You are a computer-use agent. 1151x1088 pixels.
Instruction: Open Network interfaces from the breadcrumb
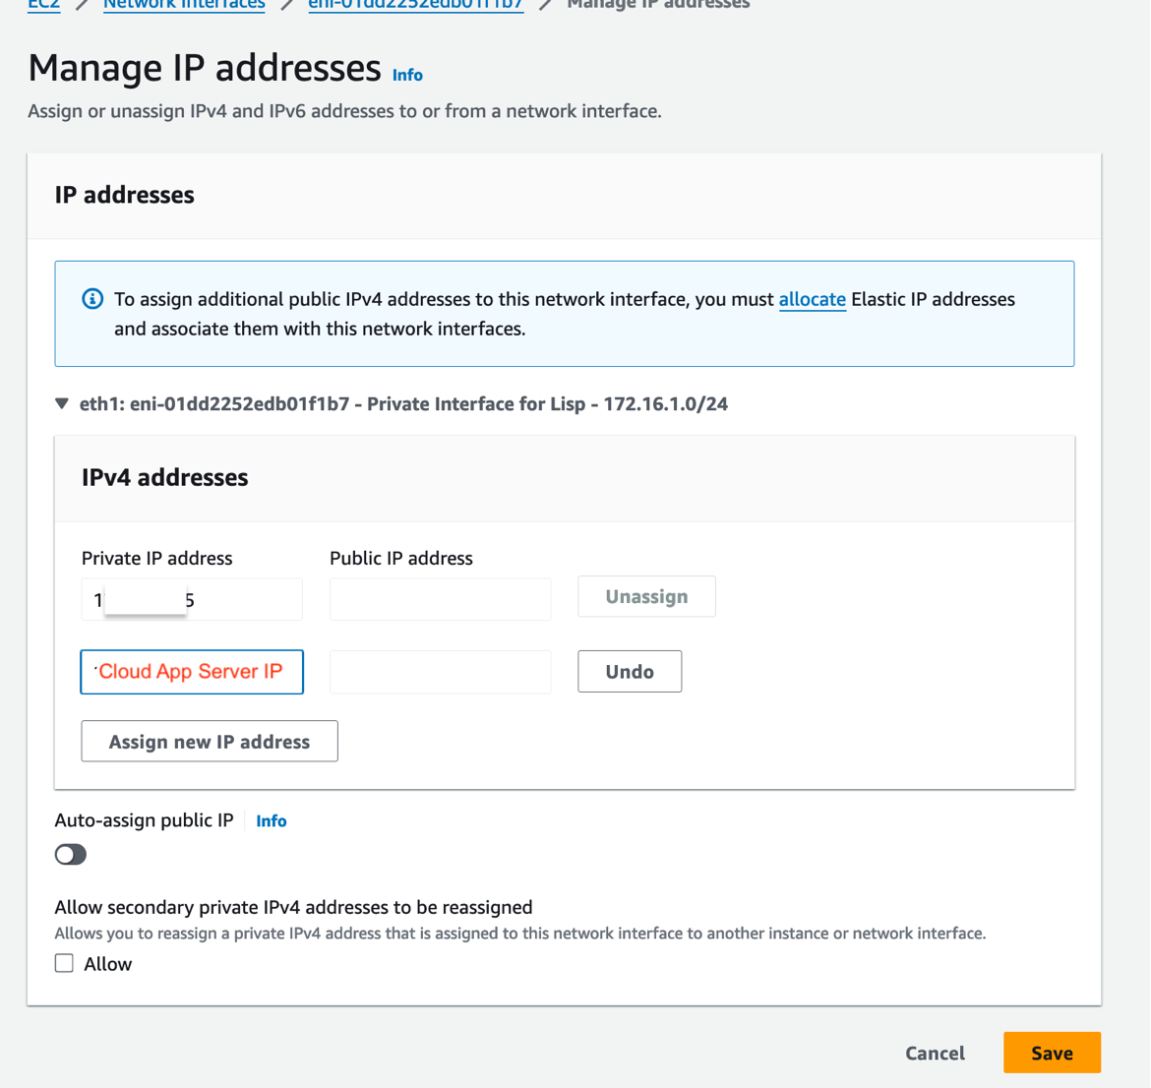[184, 4]
